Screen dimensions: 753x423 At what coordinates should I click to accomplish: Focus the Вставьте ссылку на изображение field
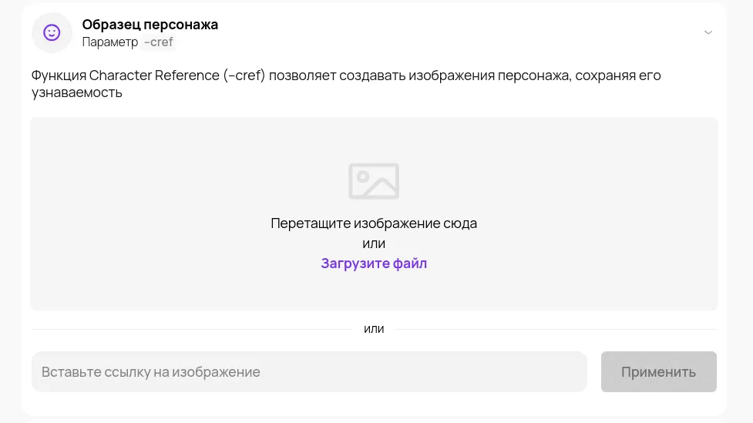309,371
